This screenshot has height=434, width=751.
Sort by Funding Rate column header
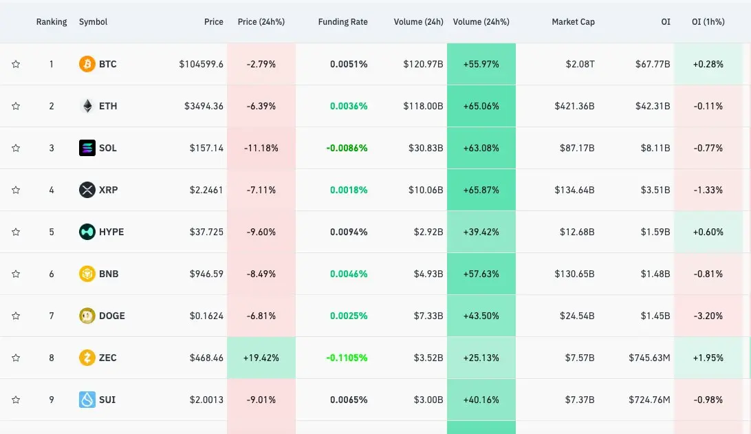(343, 22)
